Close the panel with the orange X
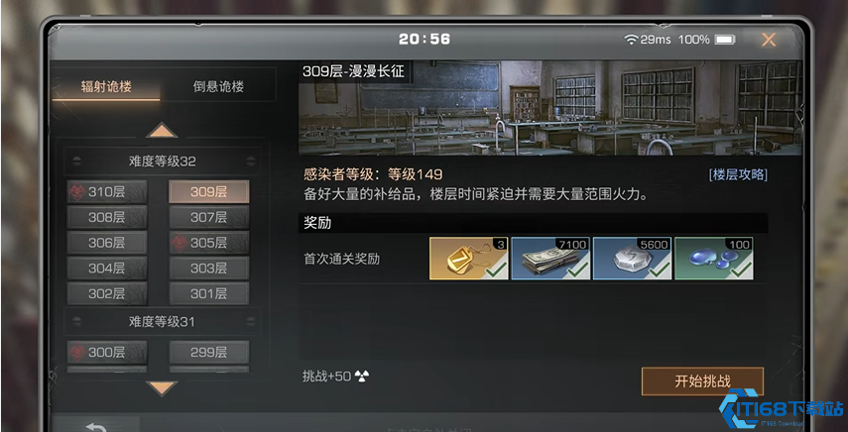The height and width of the screenshot is (432, 848). (x=769, y=40)
